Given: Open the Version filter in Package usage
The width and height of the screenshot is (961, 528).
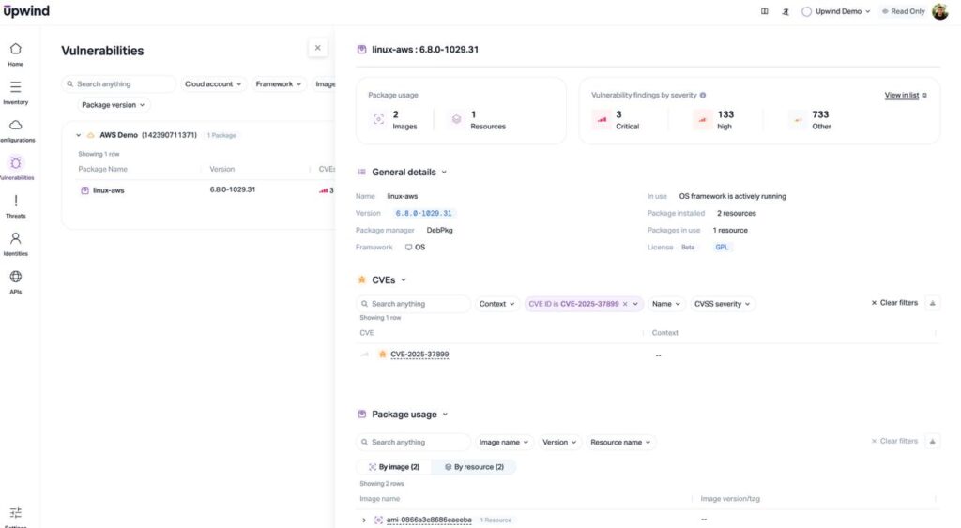Looking at the screenshot, I should click(559, 443).
